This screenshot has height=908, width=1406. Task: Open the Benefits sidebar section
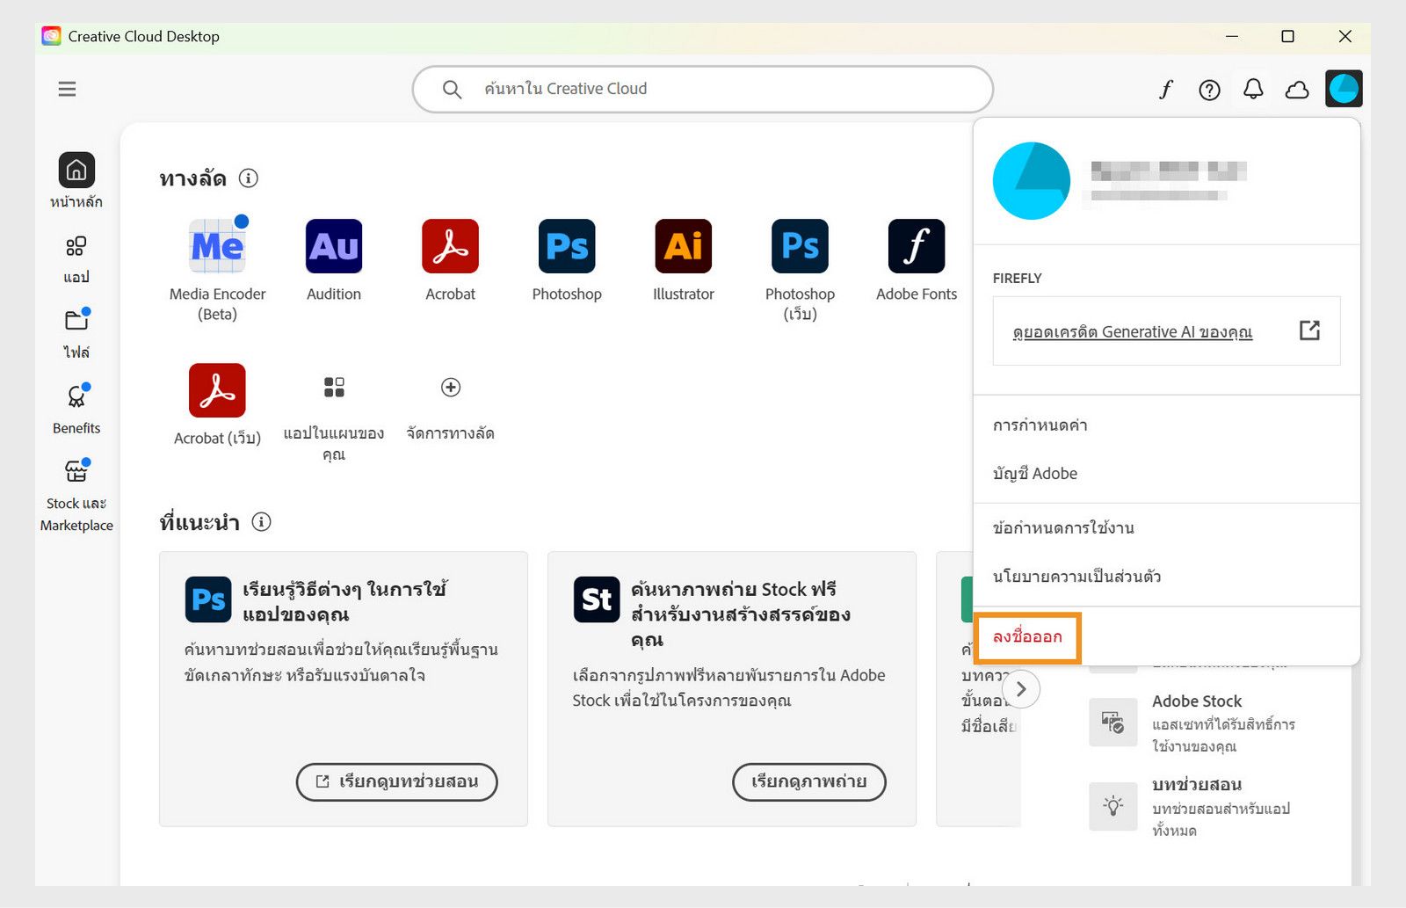pos(76,410)
